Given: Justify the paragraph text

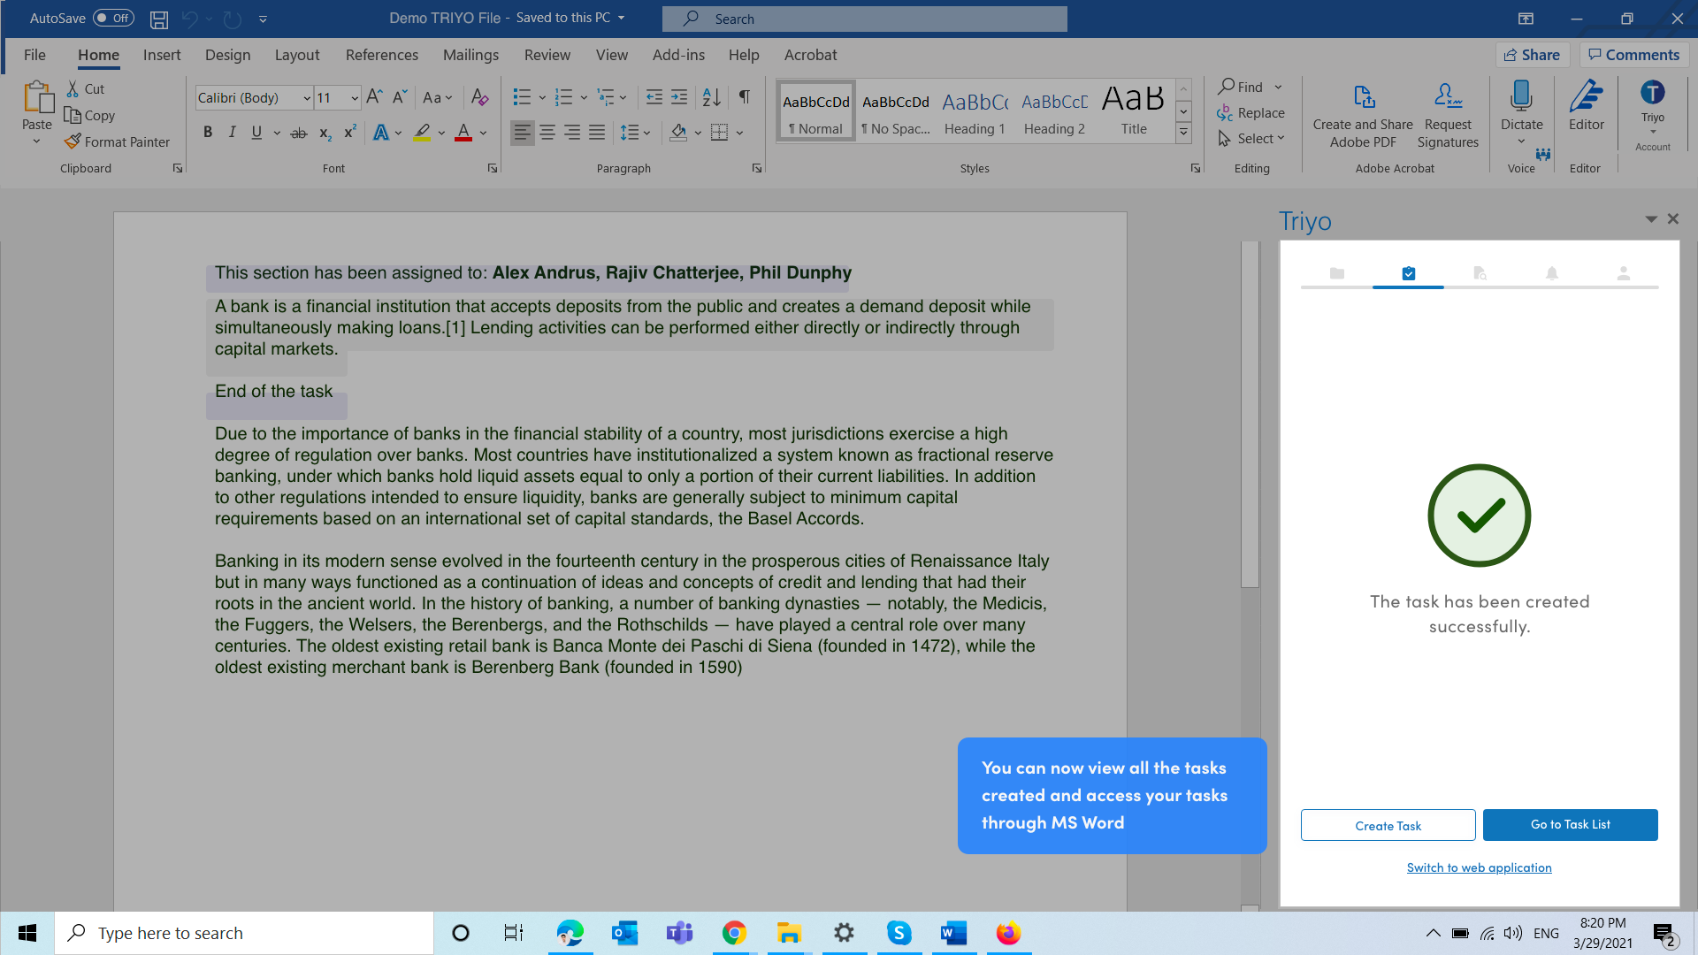Looking at the screenshot, I should click(x=597, y=133).
